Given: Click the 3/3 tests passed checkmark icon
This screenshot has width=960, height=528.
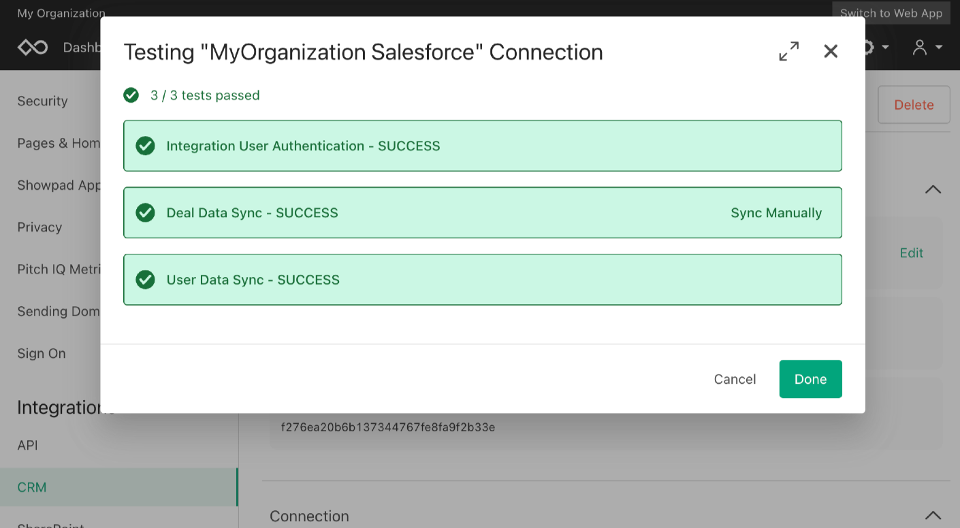Looking at the screenshot, I should pyautogui.click(x=131, y=95).
